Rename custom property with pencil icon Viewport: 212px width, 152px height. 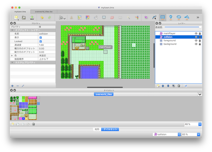(x=23, y=86)
